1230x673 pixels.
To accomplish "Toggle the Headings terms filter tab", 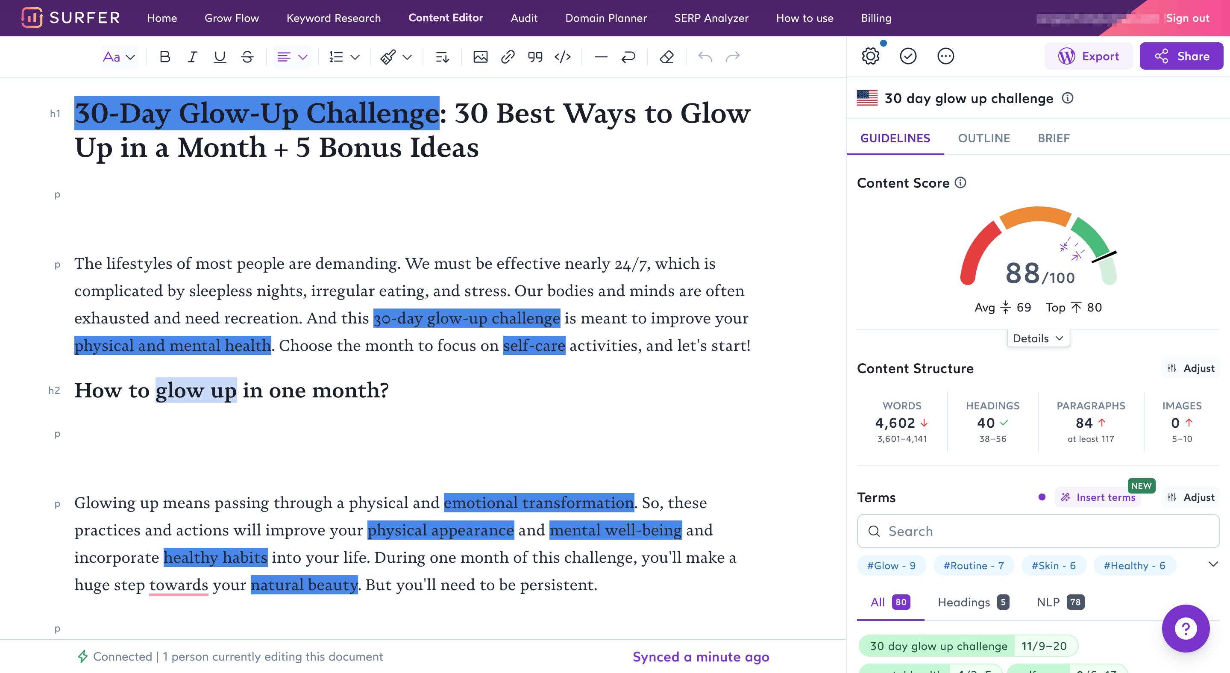I will point(975,601).
